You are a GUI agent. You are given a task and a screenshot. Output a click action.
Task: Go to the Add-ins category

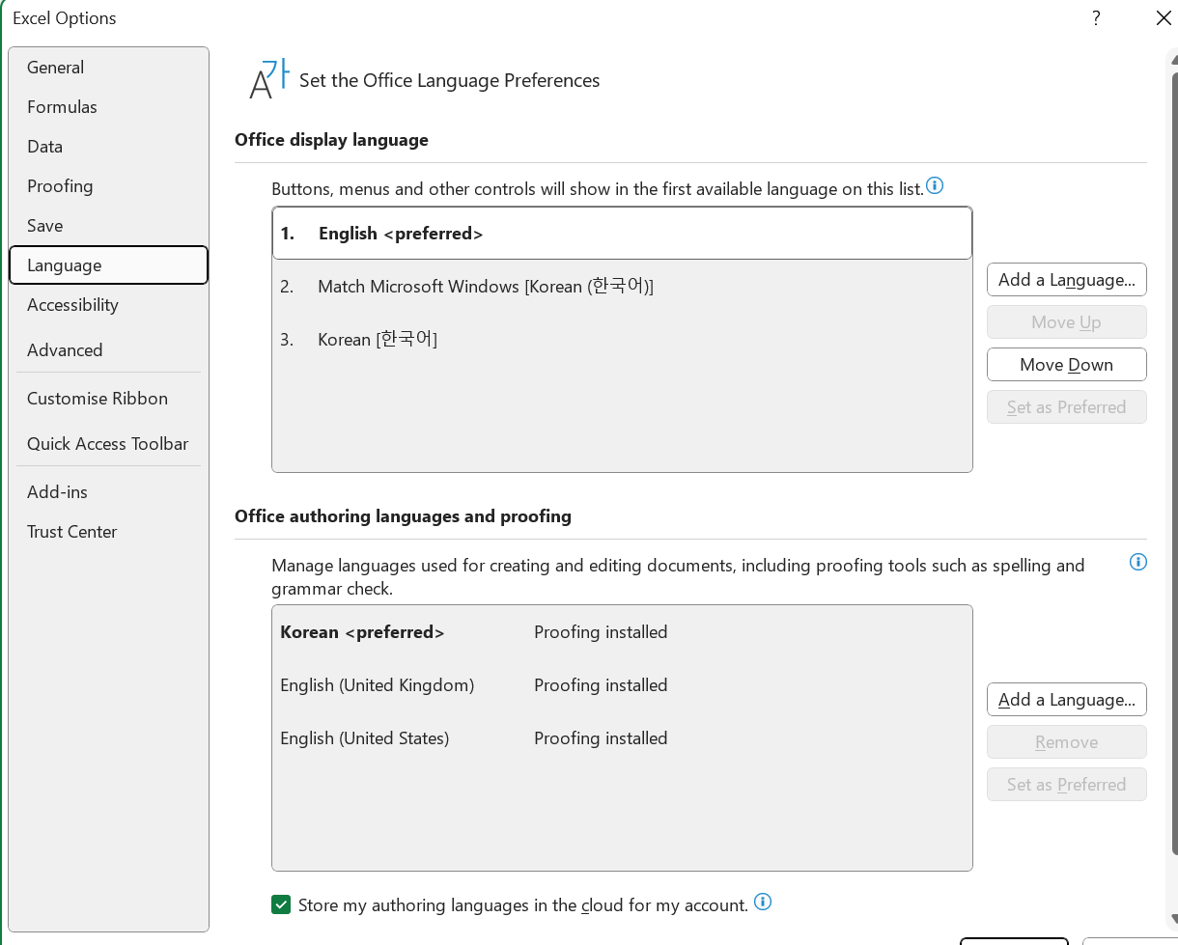click(108, 492)
